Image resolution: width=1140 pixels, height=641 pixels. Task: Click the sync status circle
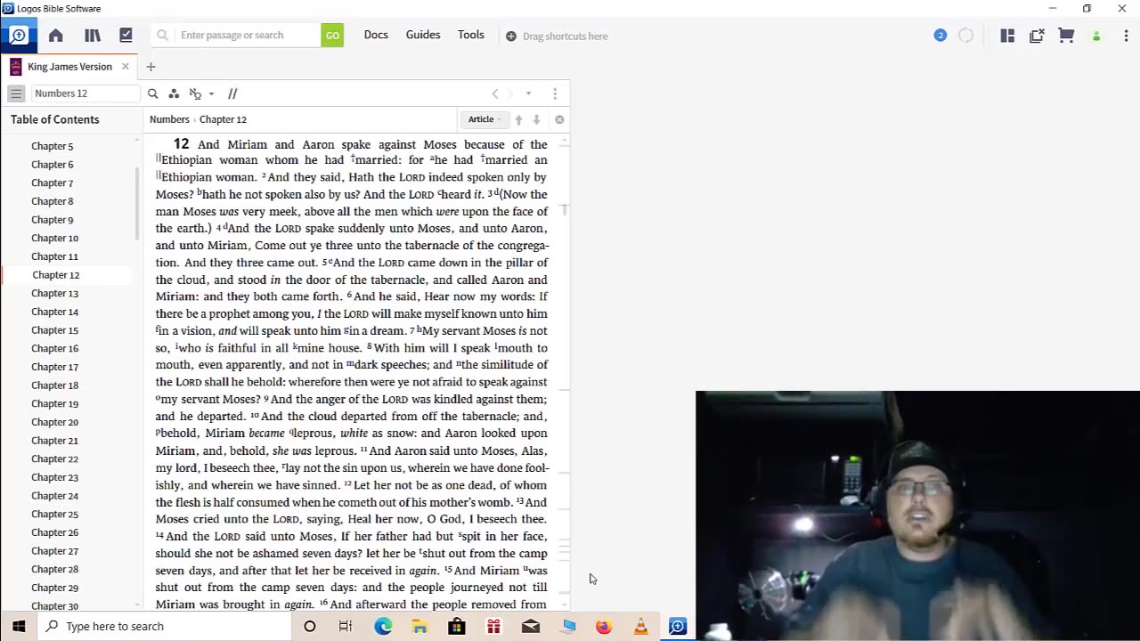click(966, 36)
